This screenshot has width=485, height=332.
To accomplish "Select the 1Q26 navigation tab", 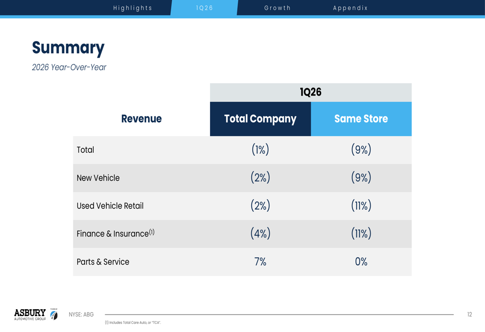I will tap(205, 8).
